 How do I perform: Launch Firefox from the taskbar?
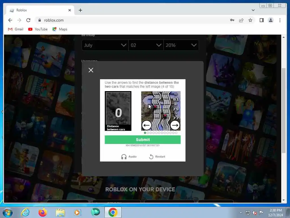(x=42, y=212)
